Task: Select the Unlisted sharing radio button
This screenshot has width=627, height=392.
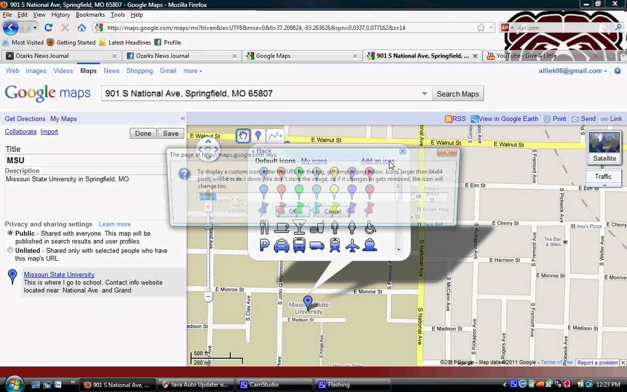Action: coord(10,250)
